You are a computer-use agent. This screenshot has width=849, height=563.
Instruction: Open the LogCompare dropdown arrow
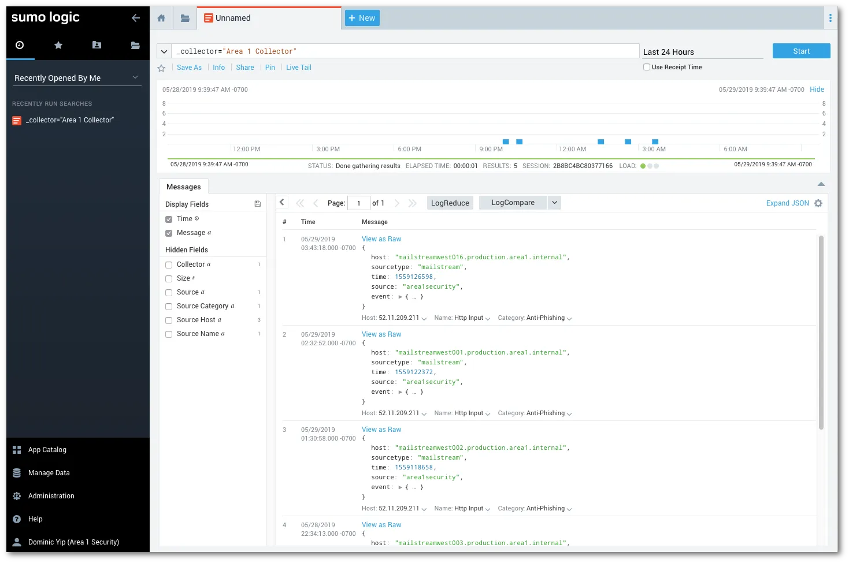[x=554, y=203]
